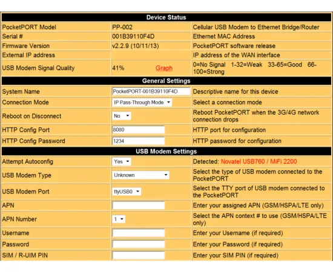The image size is (333, 273).
Task: Click the Device Status header
Action: [x=166, y=17]
